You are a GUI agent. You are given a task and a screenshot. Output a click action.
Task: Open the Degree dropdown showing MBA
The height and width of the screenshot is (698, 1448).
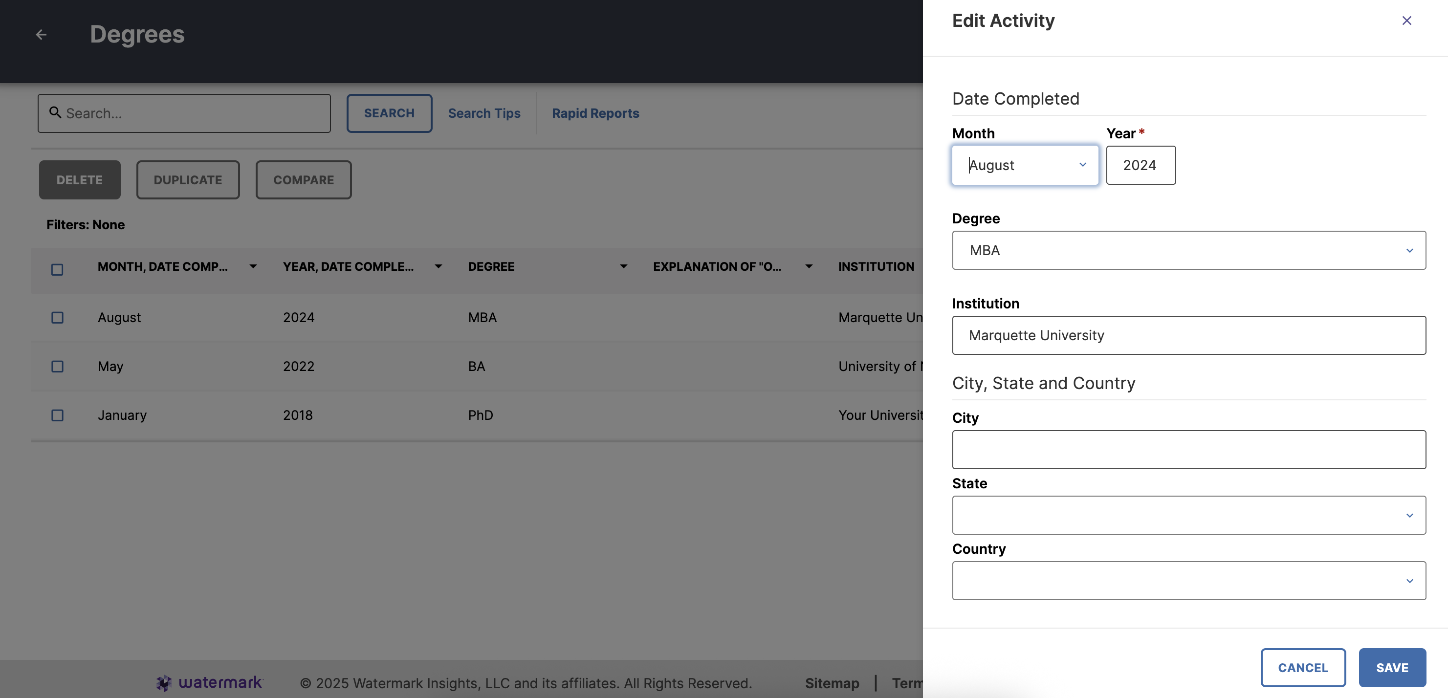(x=1189, y=250)
